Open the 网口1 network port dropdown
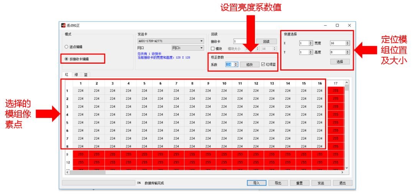Image resolution: width=414 pixels, height=195 pixels. click(x=188, y=48)
